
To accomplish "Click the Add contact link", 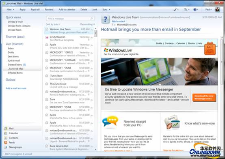I will [118, 21].
